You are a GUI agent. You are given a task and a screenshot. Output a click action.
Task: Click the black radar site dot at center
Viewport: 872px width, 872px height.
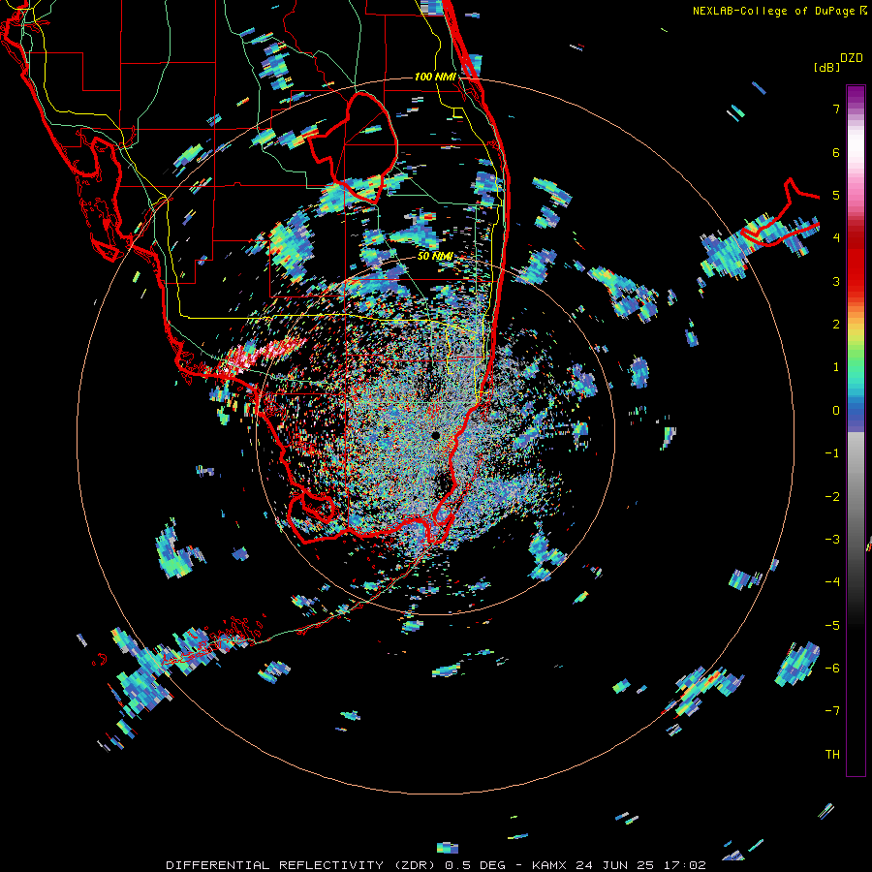[435, 435]
